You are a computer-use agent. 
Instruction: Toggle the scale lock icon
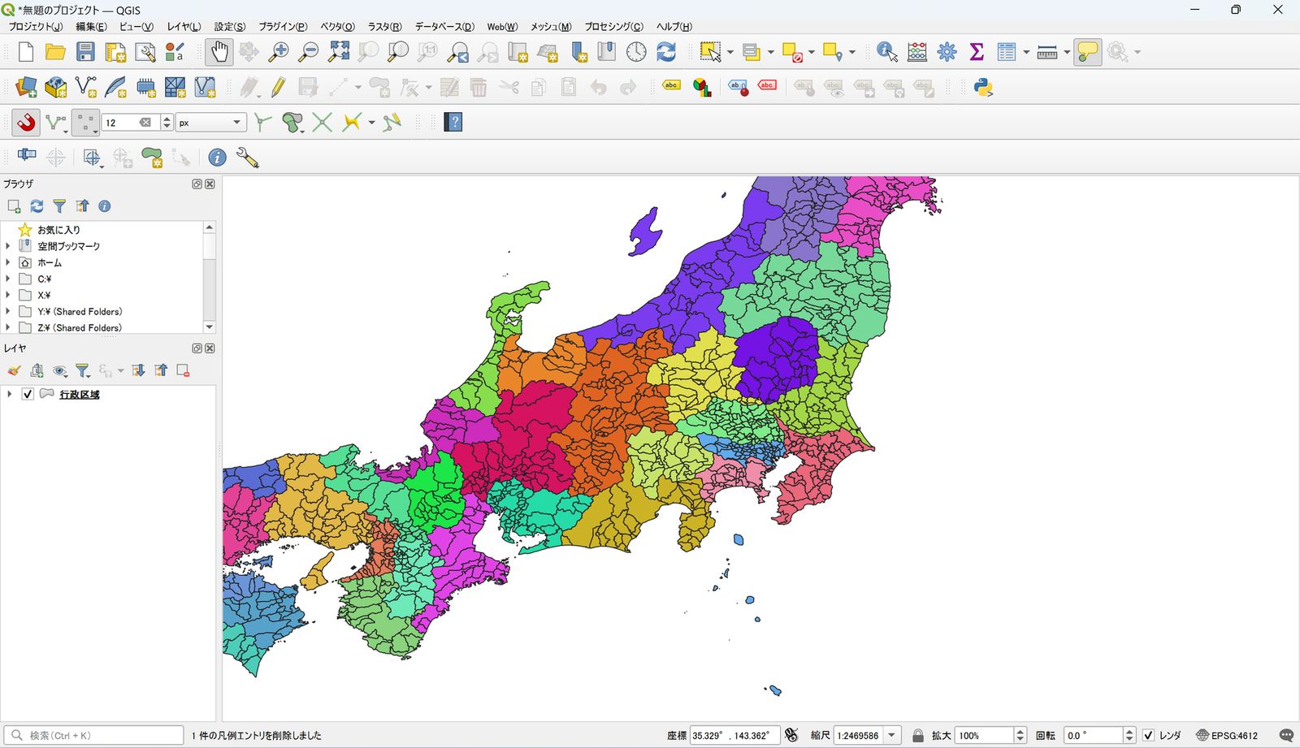[917, 735]
